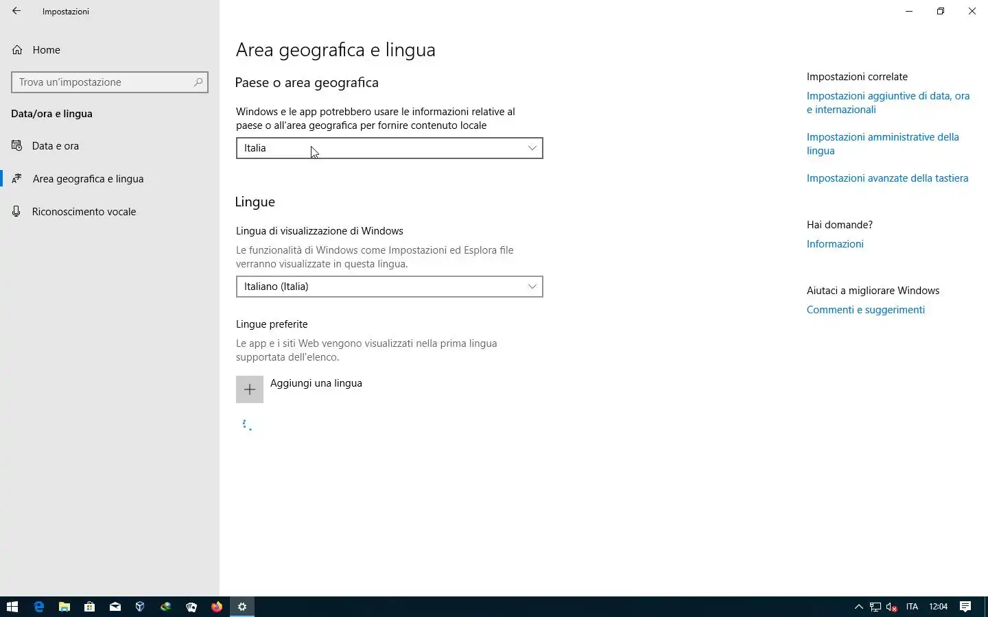Select Area geografica e lingua in sidebar
Image resolution: width=988 pixels, height=617 pixels.
tap(110, 179)
